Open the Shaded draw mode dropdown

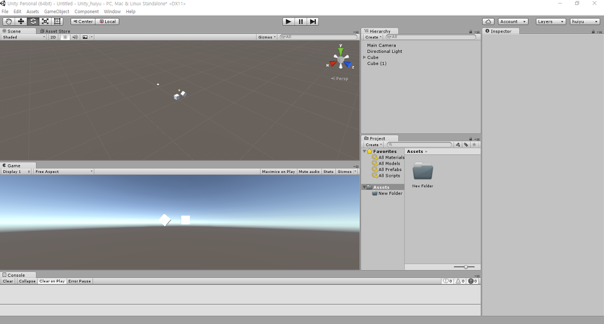pos(23,37)
